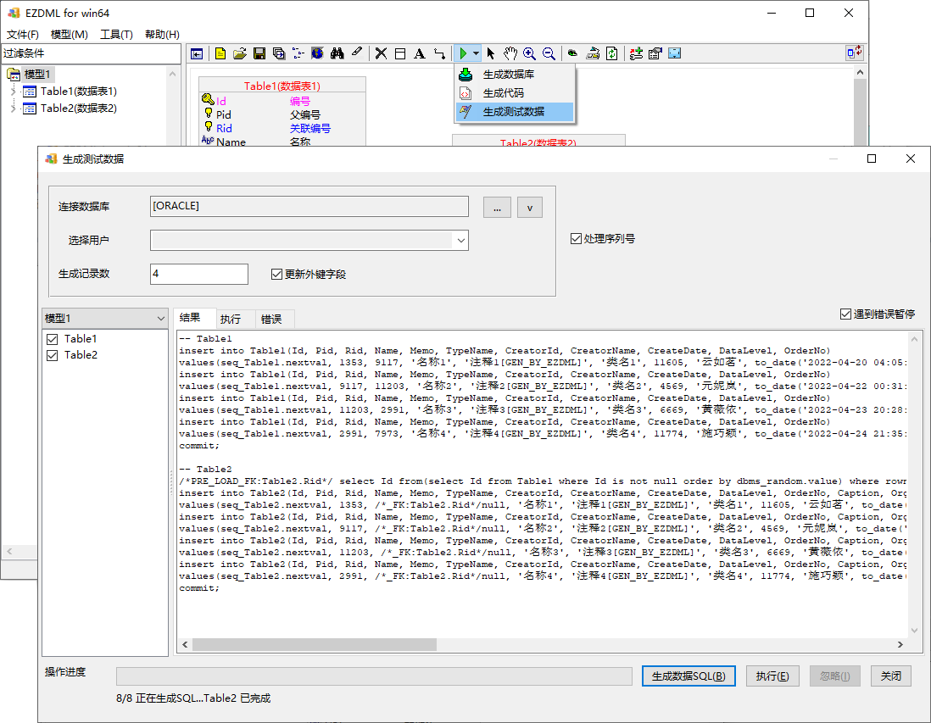Click the add item plus icon in toolbar
The height and width of the screenshot is (723, 931).
coord(636,54)
